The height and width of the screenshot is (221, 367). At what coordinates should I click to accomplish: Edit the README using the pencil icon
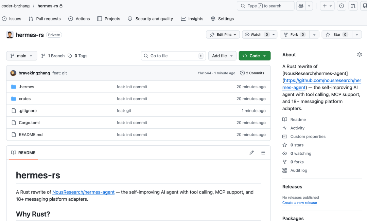[x=251, y=152]
